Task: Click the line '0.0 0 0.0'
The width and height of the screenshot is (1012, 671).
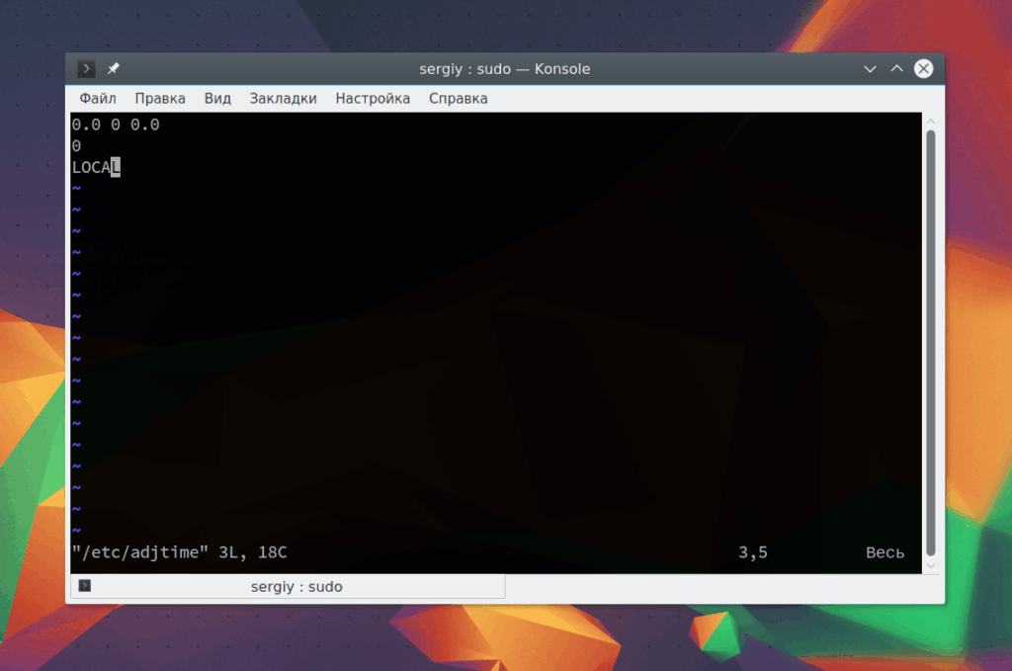Action: [x=116, y=125]
